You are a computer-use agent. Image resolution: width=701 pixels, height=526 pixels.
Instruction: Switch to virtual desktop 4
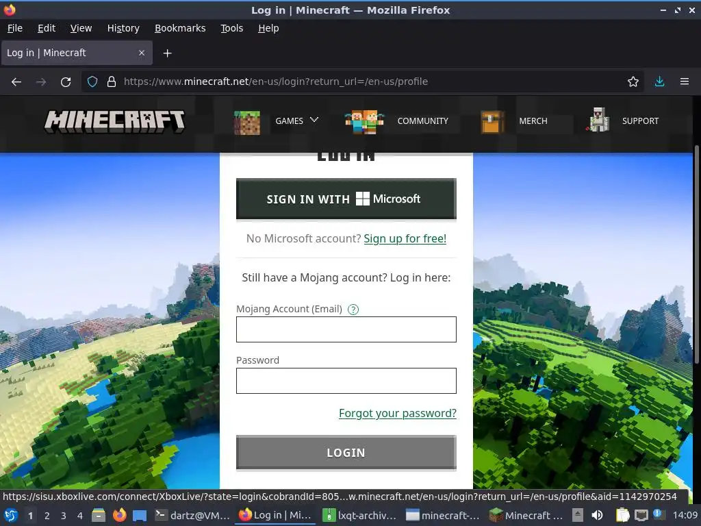80,515
